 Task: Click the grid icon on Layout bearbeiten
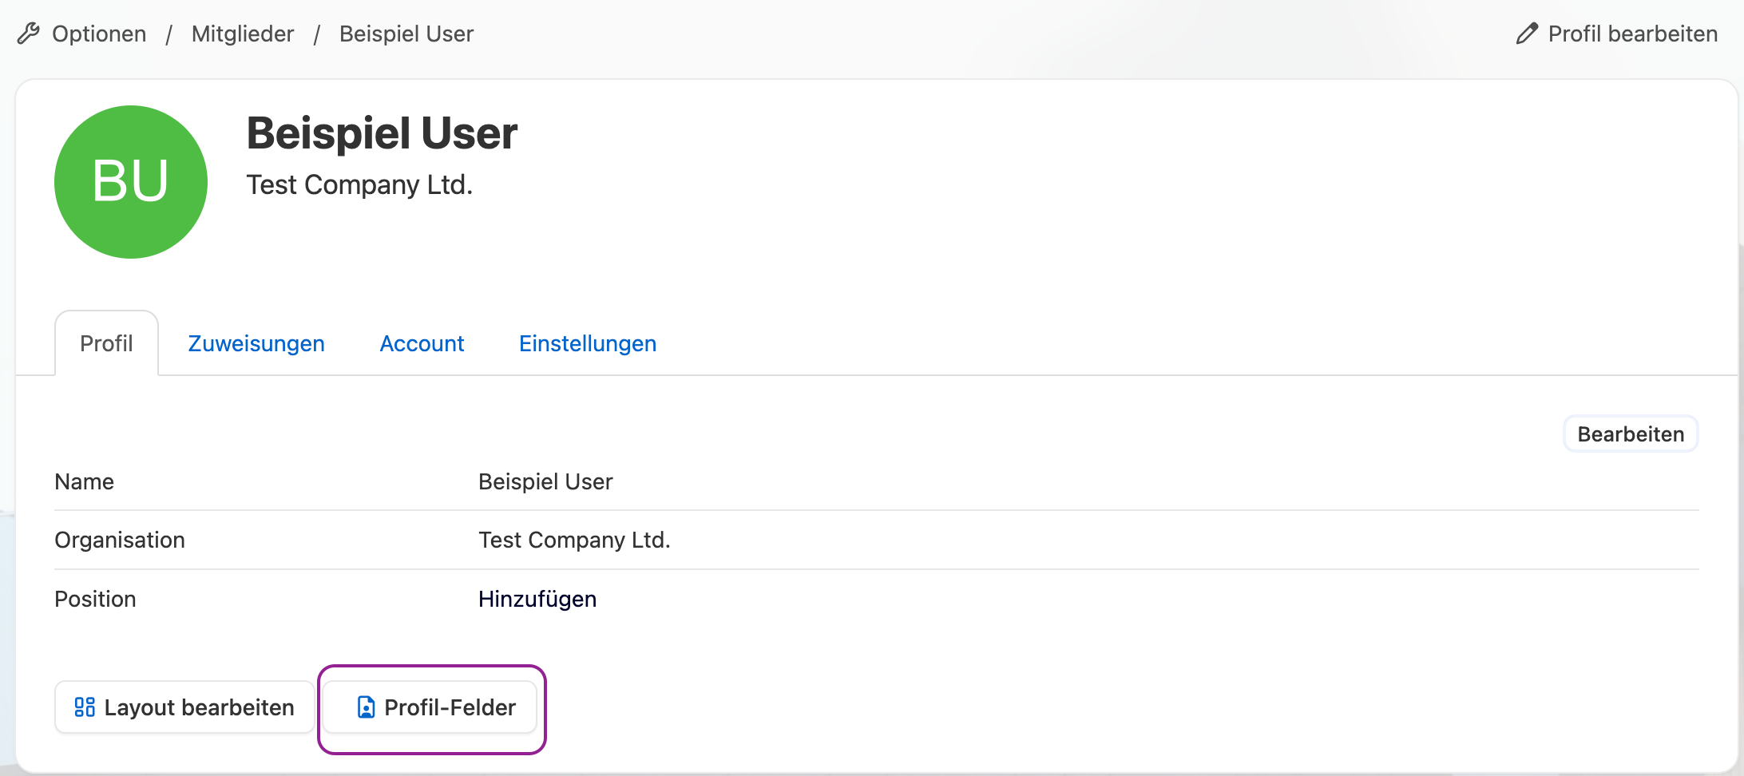(x=85, y=707)
